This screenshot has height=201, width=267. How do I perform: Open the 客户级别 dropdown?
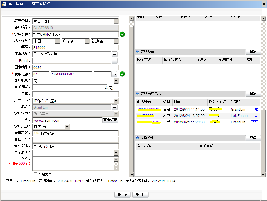116,81
